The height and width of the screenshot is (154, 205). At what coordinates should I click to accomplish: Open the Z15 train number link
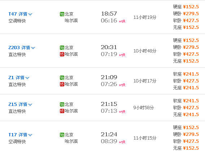click(13, 104)
